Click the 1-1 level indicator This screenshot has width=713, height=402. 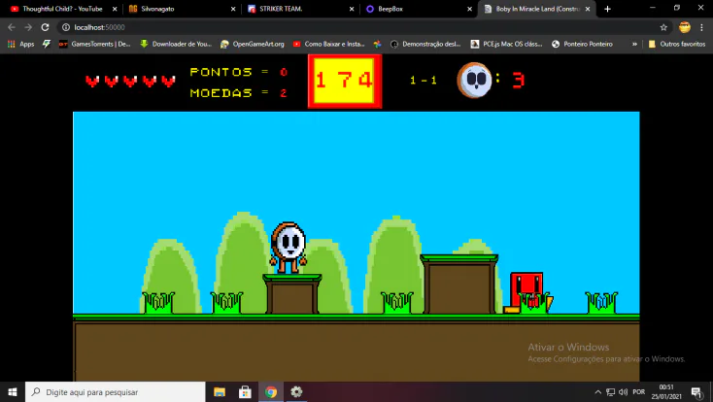[x=424, y=80]
